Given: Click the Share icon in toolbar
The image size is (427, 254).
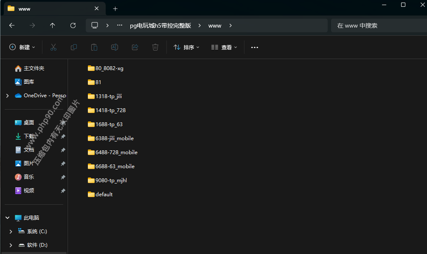Looking at the screenshot, I should [135, 47].
